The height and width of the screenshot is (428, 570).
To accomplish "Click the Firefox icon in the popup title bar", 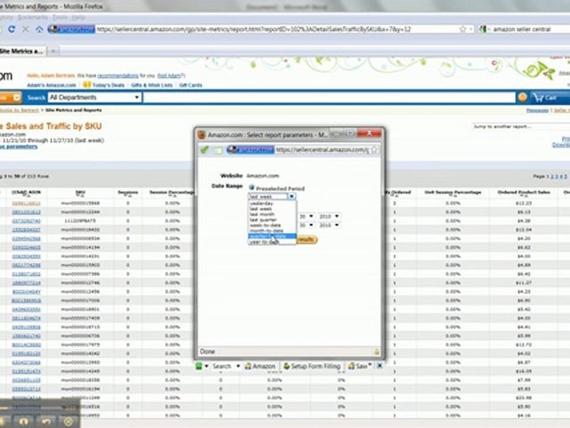I will [x=201, y=135].
